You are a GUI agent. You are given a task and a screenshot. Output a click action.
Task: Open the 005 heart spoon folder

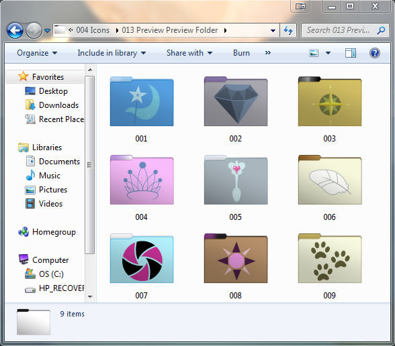click(236, 180)
